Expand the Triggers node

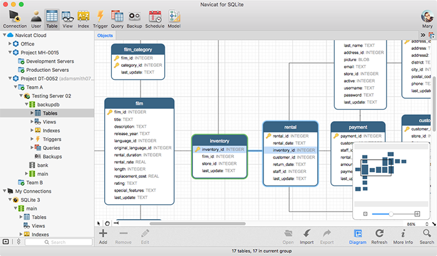(x=32, y=139)
